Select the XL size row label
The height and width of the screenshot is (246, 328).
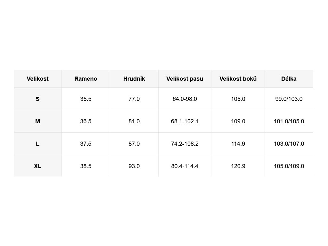tap(38, 166)
